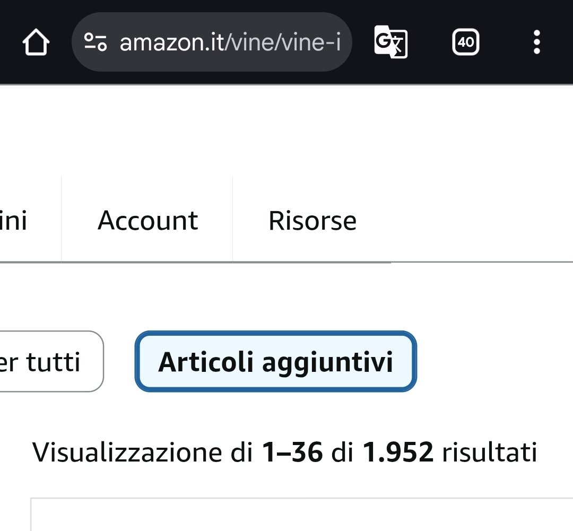Select the Articoli aggiuntivi filter button
Image resolution: width=573 pixels, height=531 pixels.
tap(276, 362)
